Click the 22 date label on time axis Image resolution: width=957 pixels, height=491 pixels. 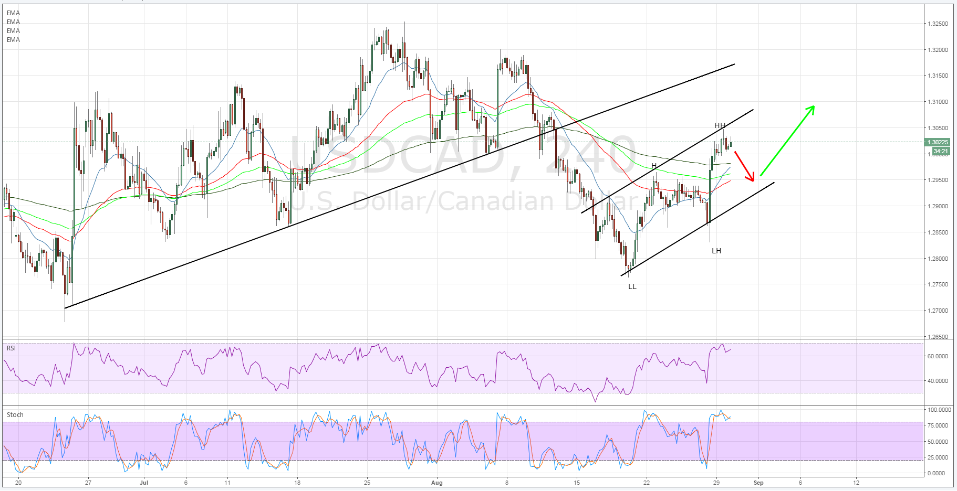pos(647,483)
